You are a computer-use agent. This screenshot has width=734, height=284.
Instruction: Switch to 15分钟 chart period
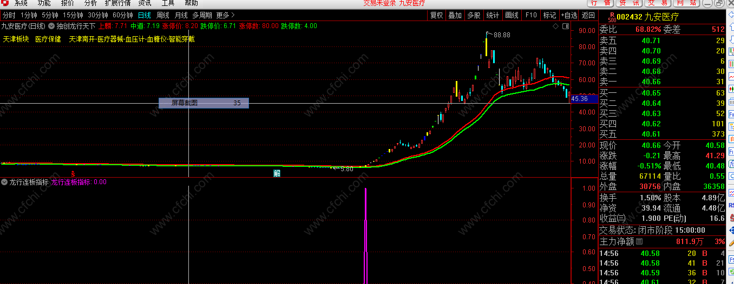pos(73,15)
